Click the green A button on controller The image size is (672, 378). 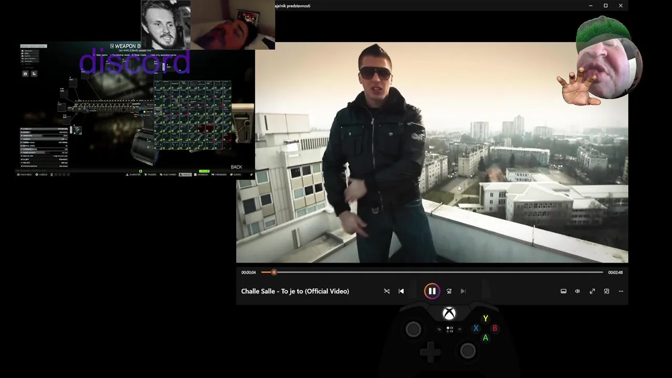(486, 338)
